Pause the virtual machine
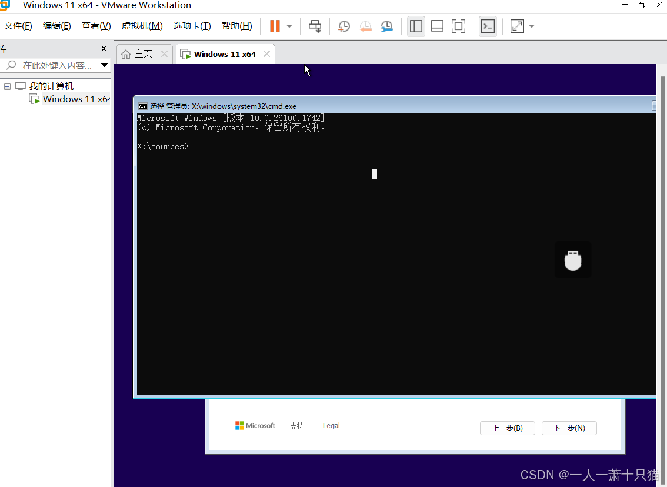The image size is (667, 487). (275, 26)
